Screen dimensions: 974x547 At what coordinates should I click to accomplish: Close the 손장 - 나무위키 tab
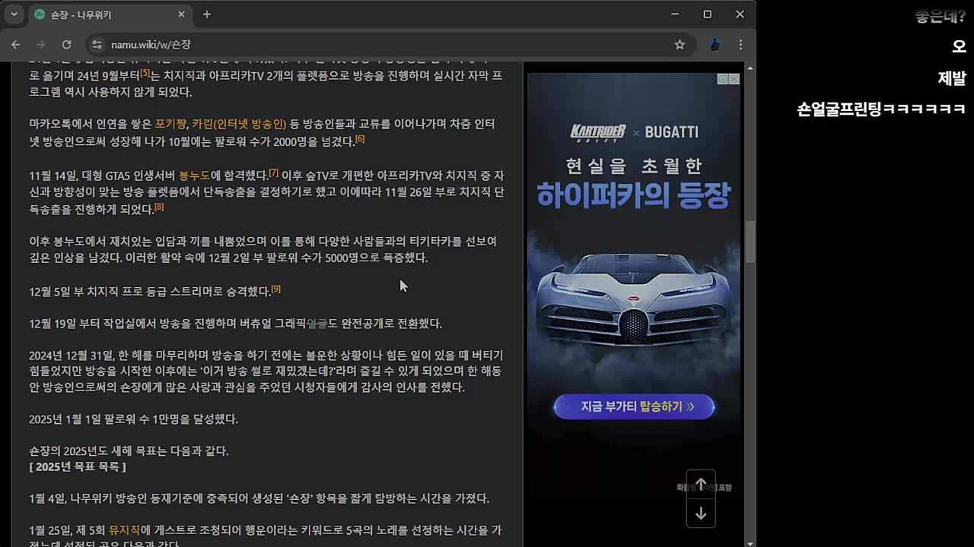click(x=182, y=14)
